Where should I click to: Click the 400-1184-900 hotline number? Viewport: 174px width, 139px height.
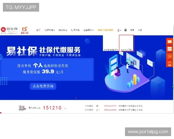point(105,30)
